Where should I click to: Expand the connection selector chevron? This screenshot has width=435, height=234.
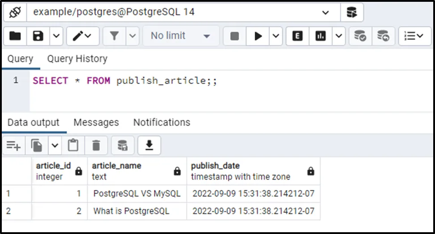(325, 13)
